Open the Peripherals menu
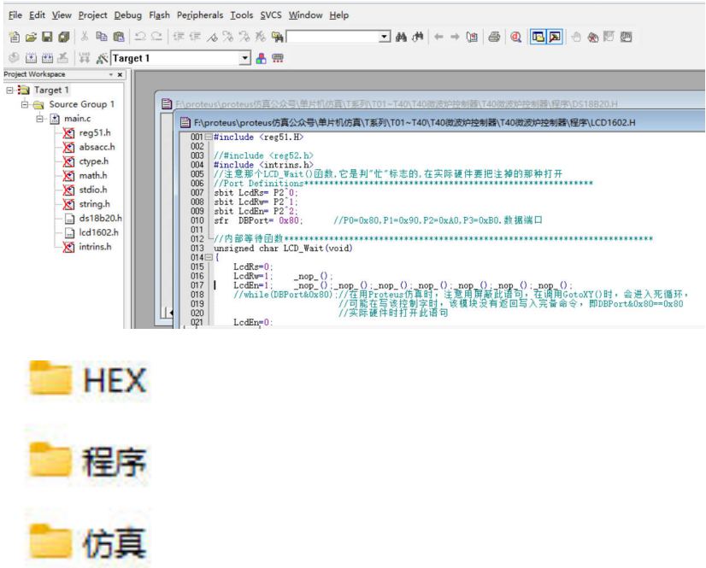This screenshot has width=706, height=568. click(x=200, y=15)
